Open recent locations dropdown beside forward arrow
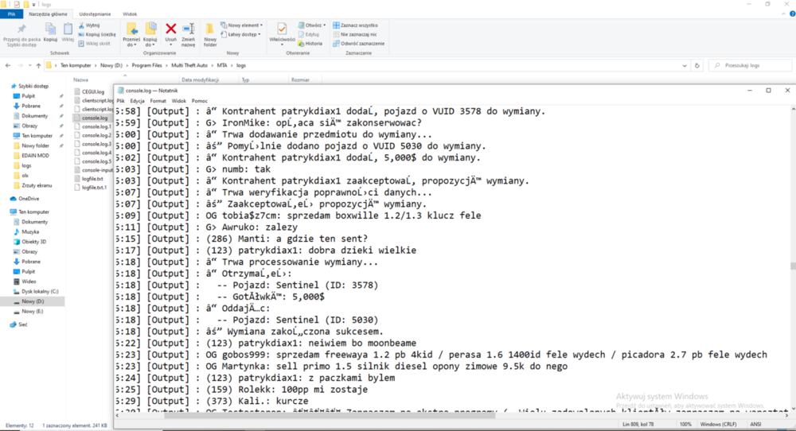 point(30,65)
